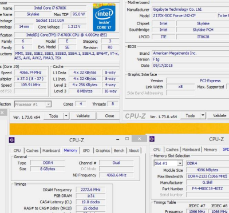Click the Level 3 cache value 8 MBytes
Viewport: 229px width, 213px height.
(x=85, y=91)
